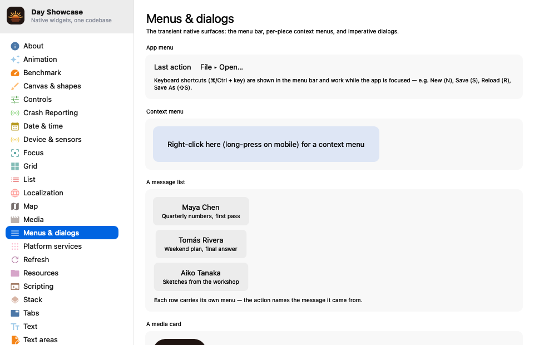534x345 pixels.
Task: Open the Benchmark section label
Action: [x=42, y=72]
